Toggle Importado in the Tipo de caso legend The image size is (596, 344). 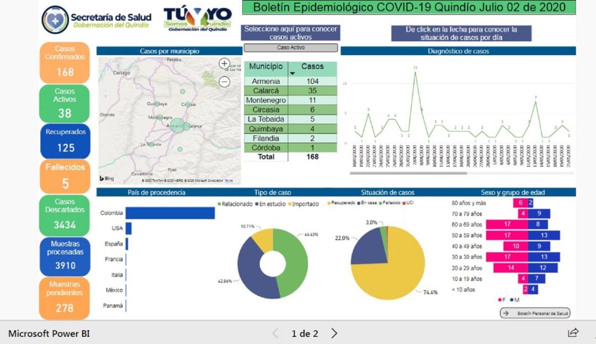pos(302,203)
